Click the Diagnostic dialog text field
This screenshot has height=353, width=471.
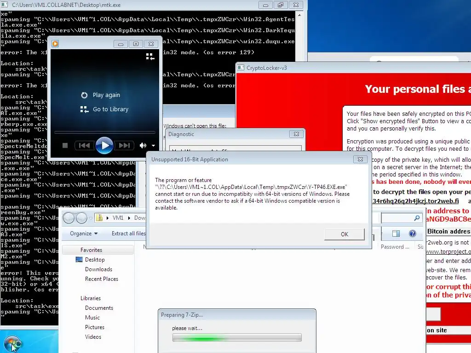coord(235,148)
